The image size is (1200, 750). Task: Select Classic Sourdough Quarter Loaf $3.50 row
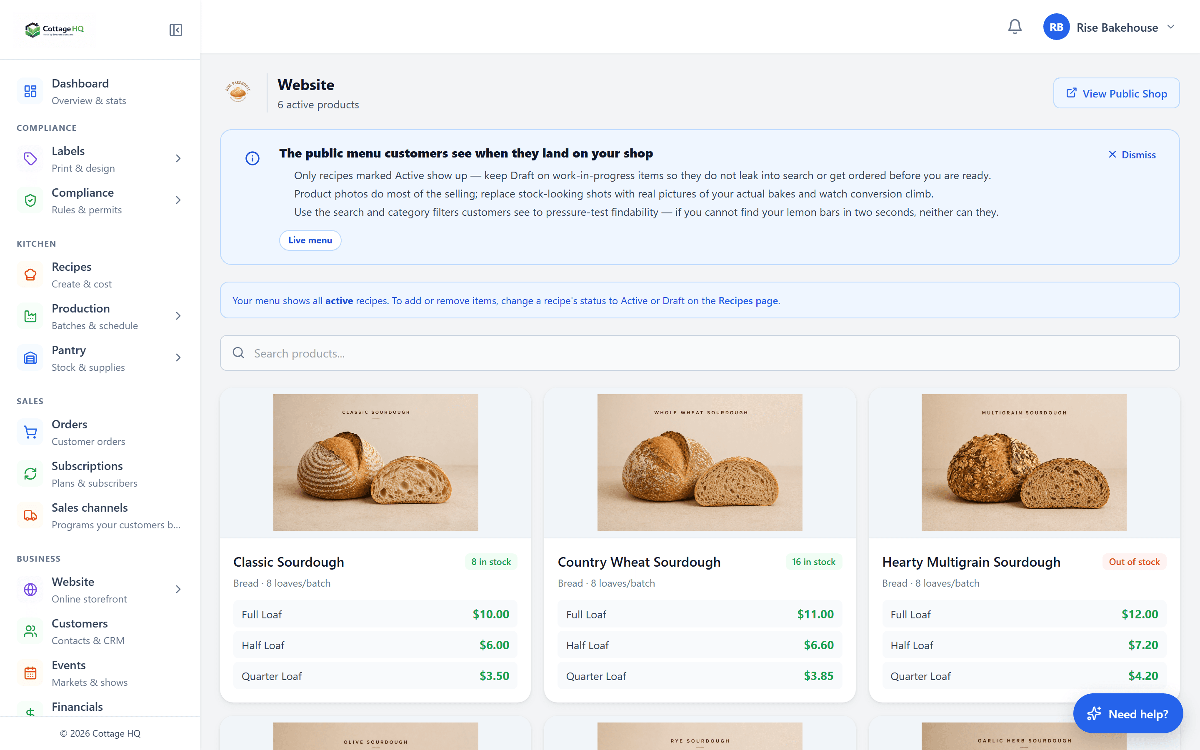click(375, 676)
